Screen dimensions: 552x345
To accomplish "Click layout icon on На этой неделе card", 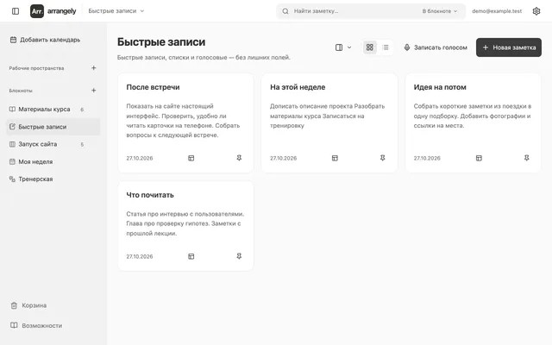I will (x=335, y=158).
